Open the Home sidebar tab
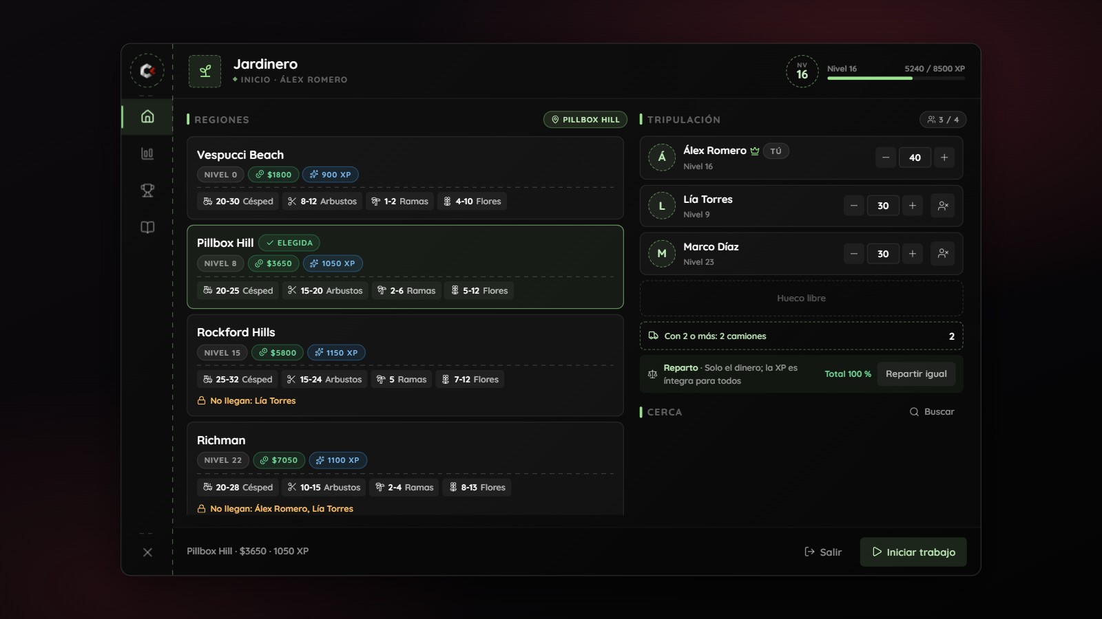The height and width of the screenshot is (619, 1102). tap(147, 116)
